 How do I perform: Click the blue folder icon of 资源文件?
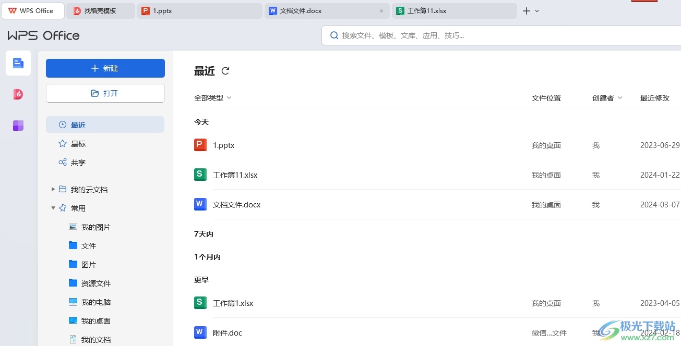[73, 283]
